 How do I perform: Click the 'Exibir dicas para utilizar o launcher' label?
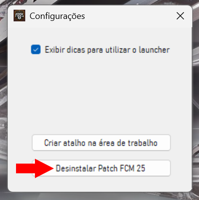[107, 50]
